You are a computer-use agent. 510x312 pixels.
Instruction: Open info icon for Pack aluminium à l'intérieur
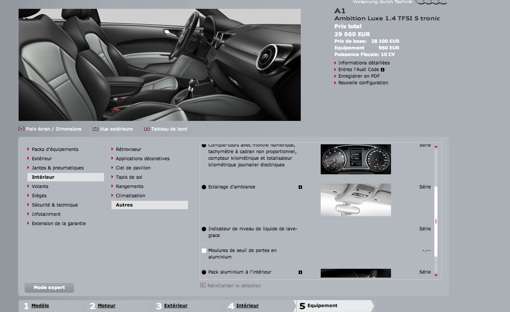(x=300, y=272)
